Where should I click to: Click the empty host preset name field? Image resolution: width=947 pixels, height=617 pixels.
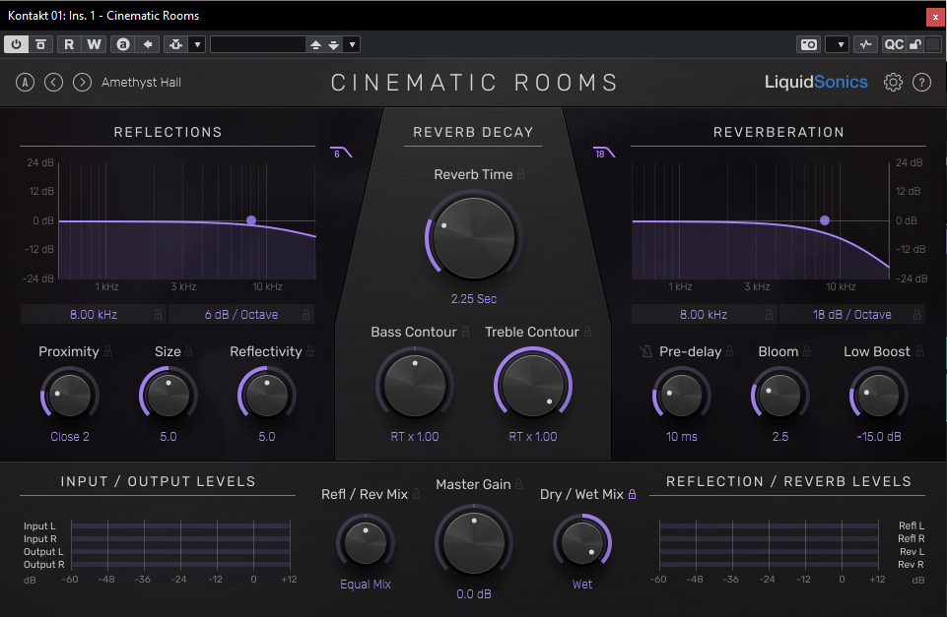pos(258,44)
